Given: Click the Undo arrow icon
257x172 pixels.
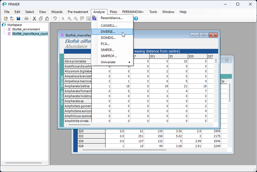Looking at the screenshot, I should tap(55, 18).
